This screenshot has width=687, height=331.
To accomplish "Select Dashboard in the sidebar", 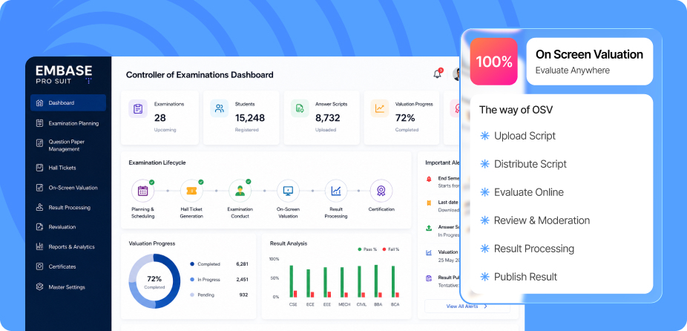I will (68, 102).
